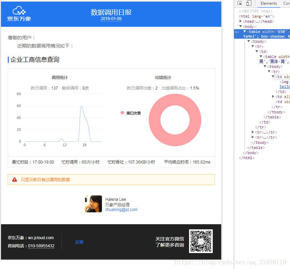This screenshot has height=269, width=290.
Task: Collapse the first tbody node
Action: (249, 41)
